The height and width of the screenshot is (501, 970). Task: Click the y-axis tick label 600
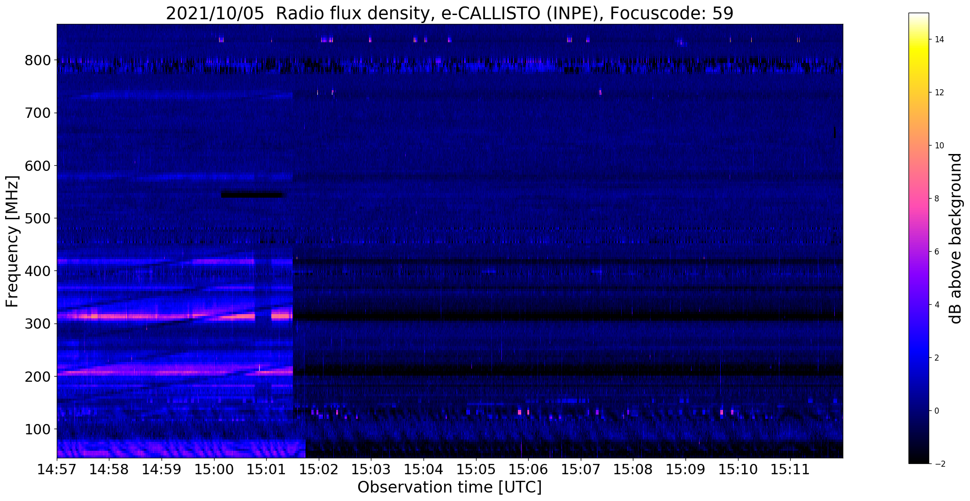(37, 166)
